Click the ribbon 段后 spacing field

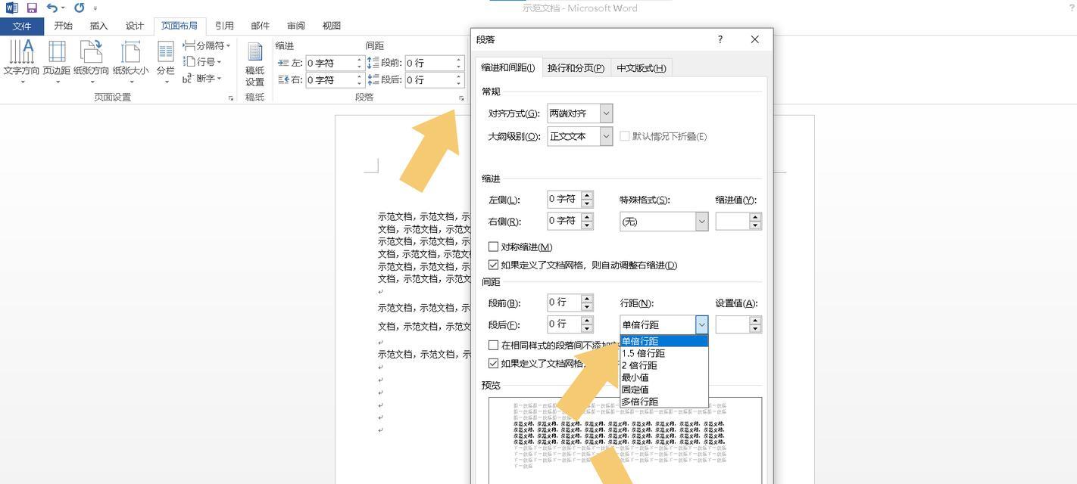(x=434, y=79)
